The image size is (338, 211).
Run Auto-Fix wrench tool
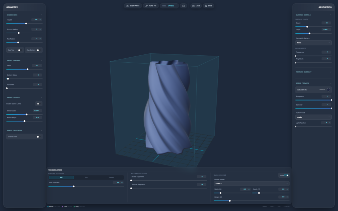(151, 6)
